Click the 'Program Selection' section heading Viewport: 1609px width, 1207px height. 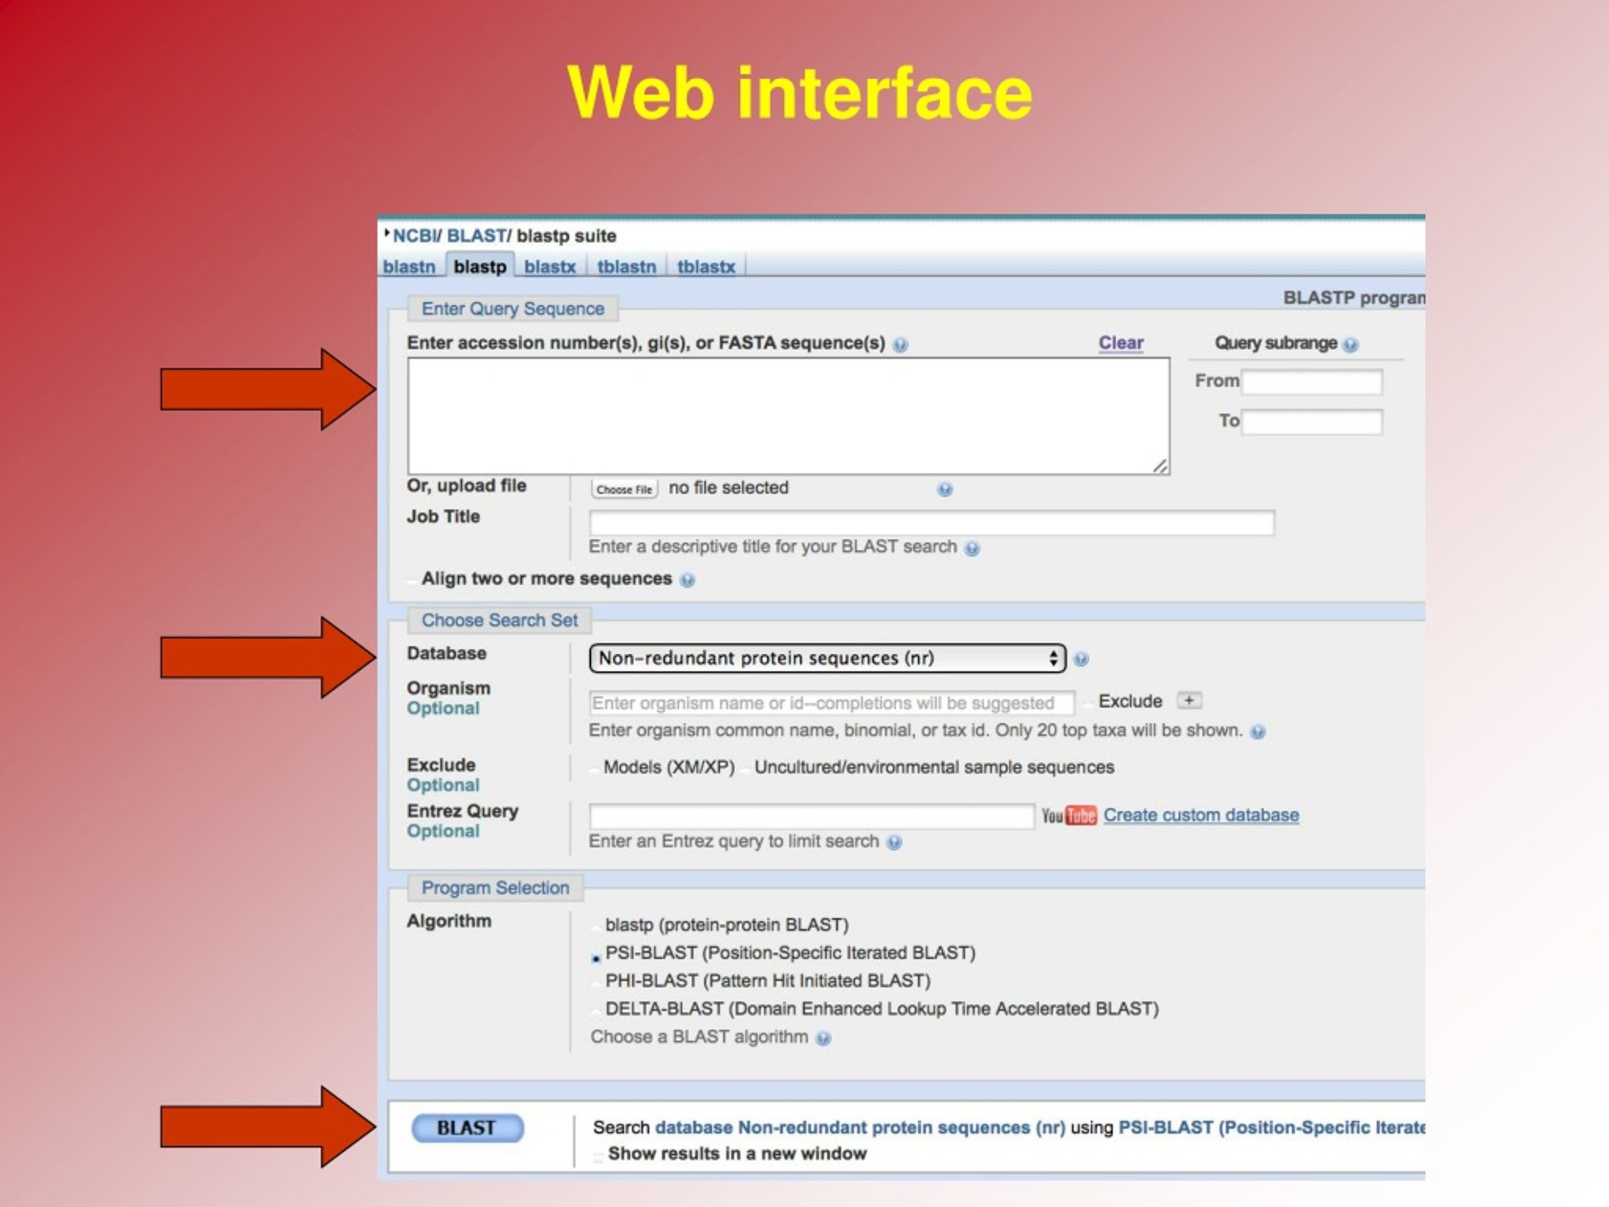coord(495,888)
